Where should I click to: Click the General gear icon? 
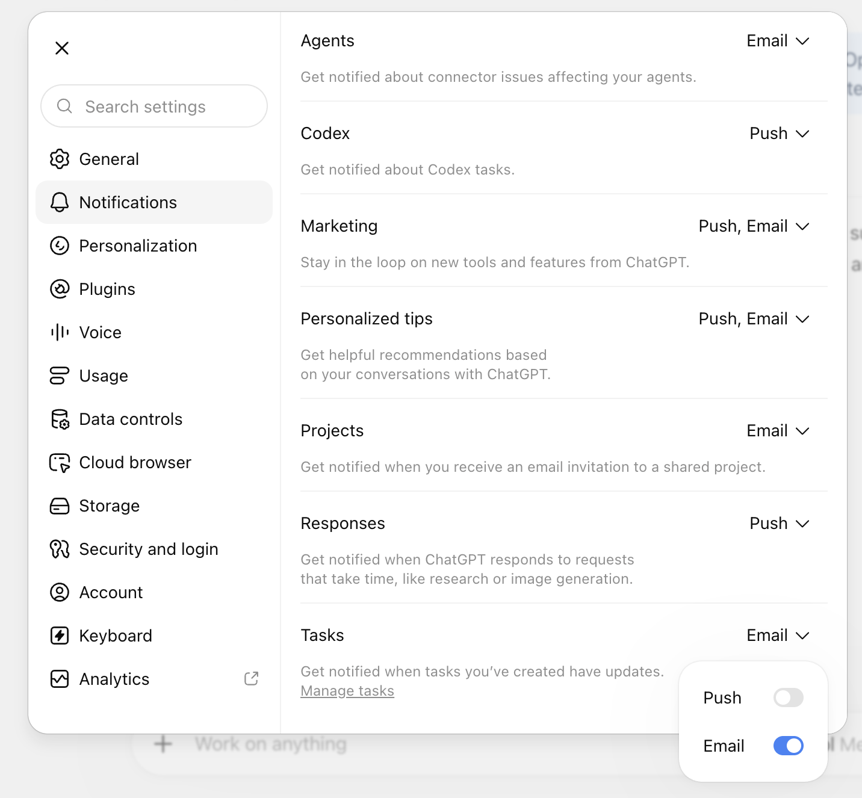tap(60, 159)
